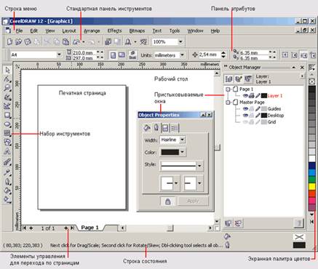Toggle visibility eye of Guides layer

click(245, 109)
